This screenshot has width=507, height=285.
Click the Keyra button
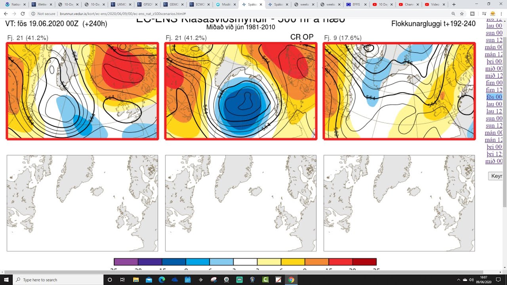[x=496, y=176]
